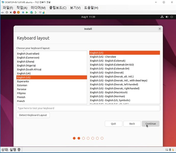Screen dimensions: 176x153
Task: Send Ctrl+Alt+Delete via toolbar icon
Action: click(x=2, y=12)
